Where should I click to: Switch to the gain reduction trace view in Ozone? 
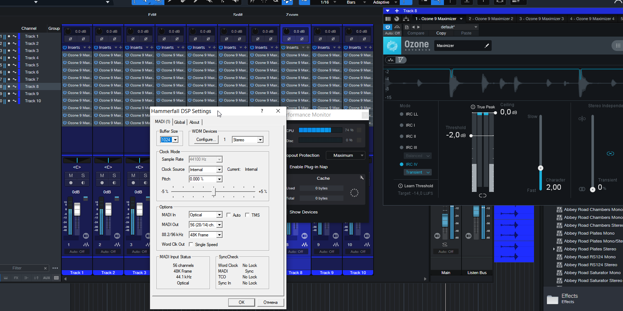pyautogui.click(x=401, y=60)
